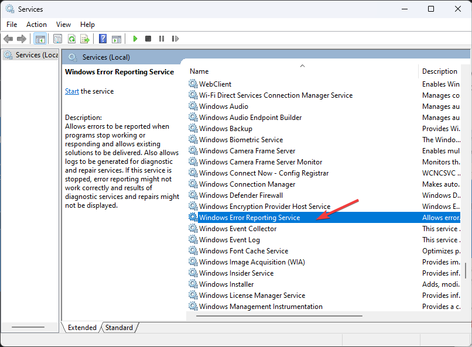This screenshot has width=472, height=347.
Task: Click the gear icon beside Windows Event Collector
Action: coord(193,229)
